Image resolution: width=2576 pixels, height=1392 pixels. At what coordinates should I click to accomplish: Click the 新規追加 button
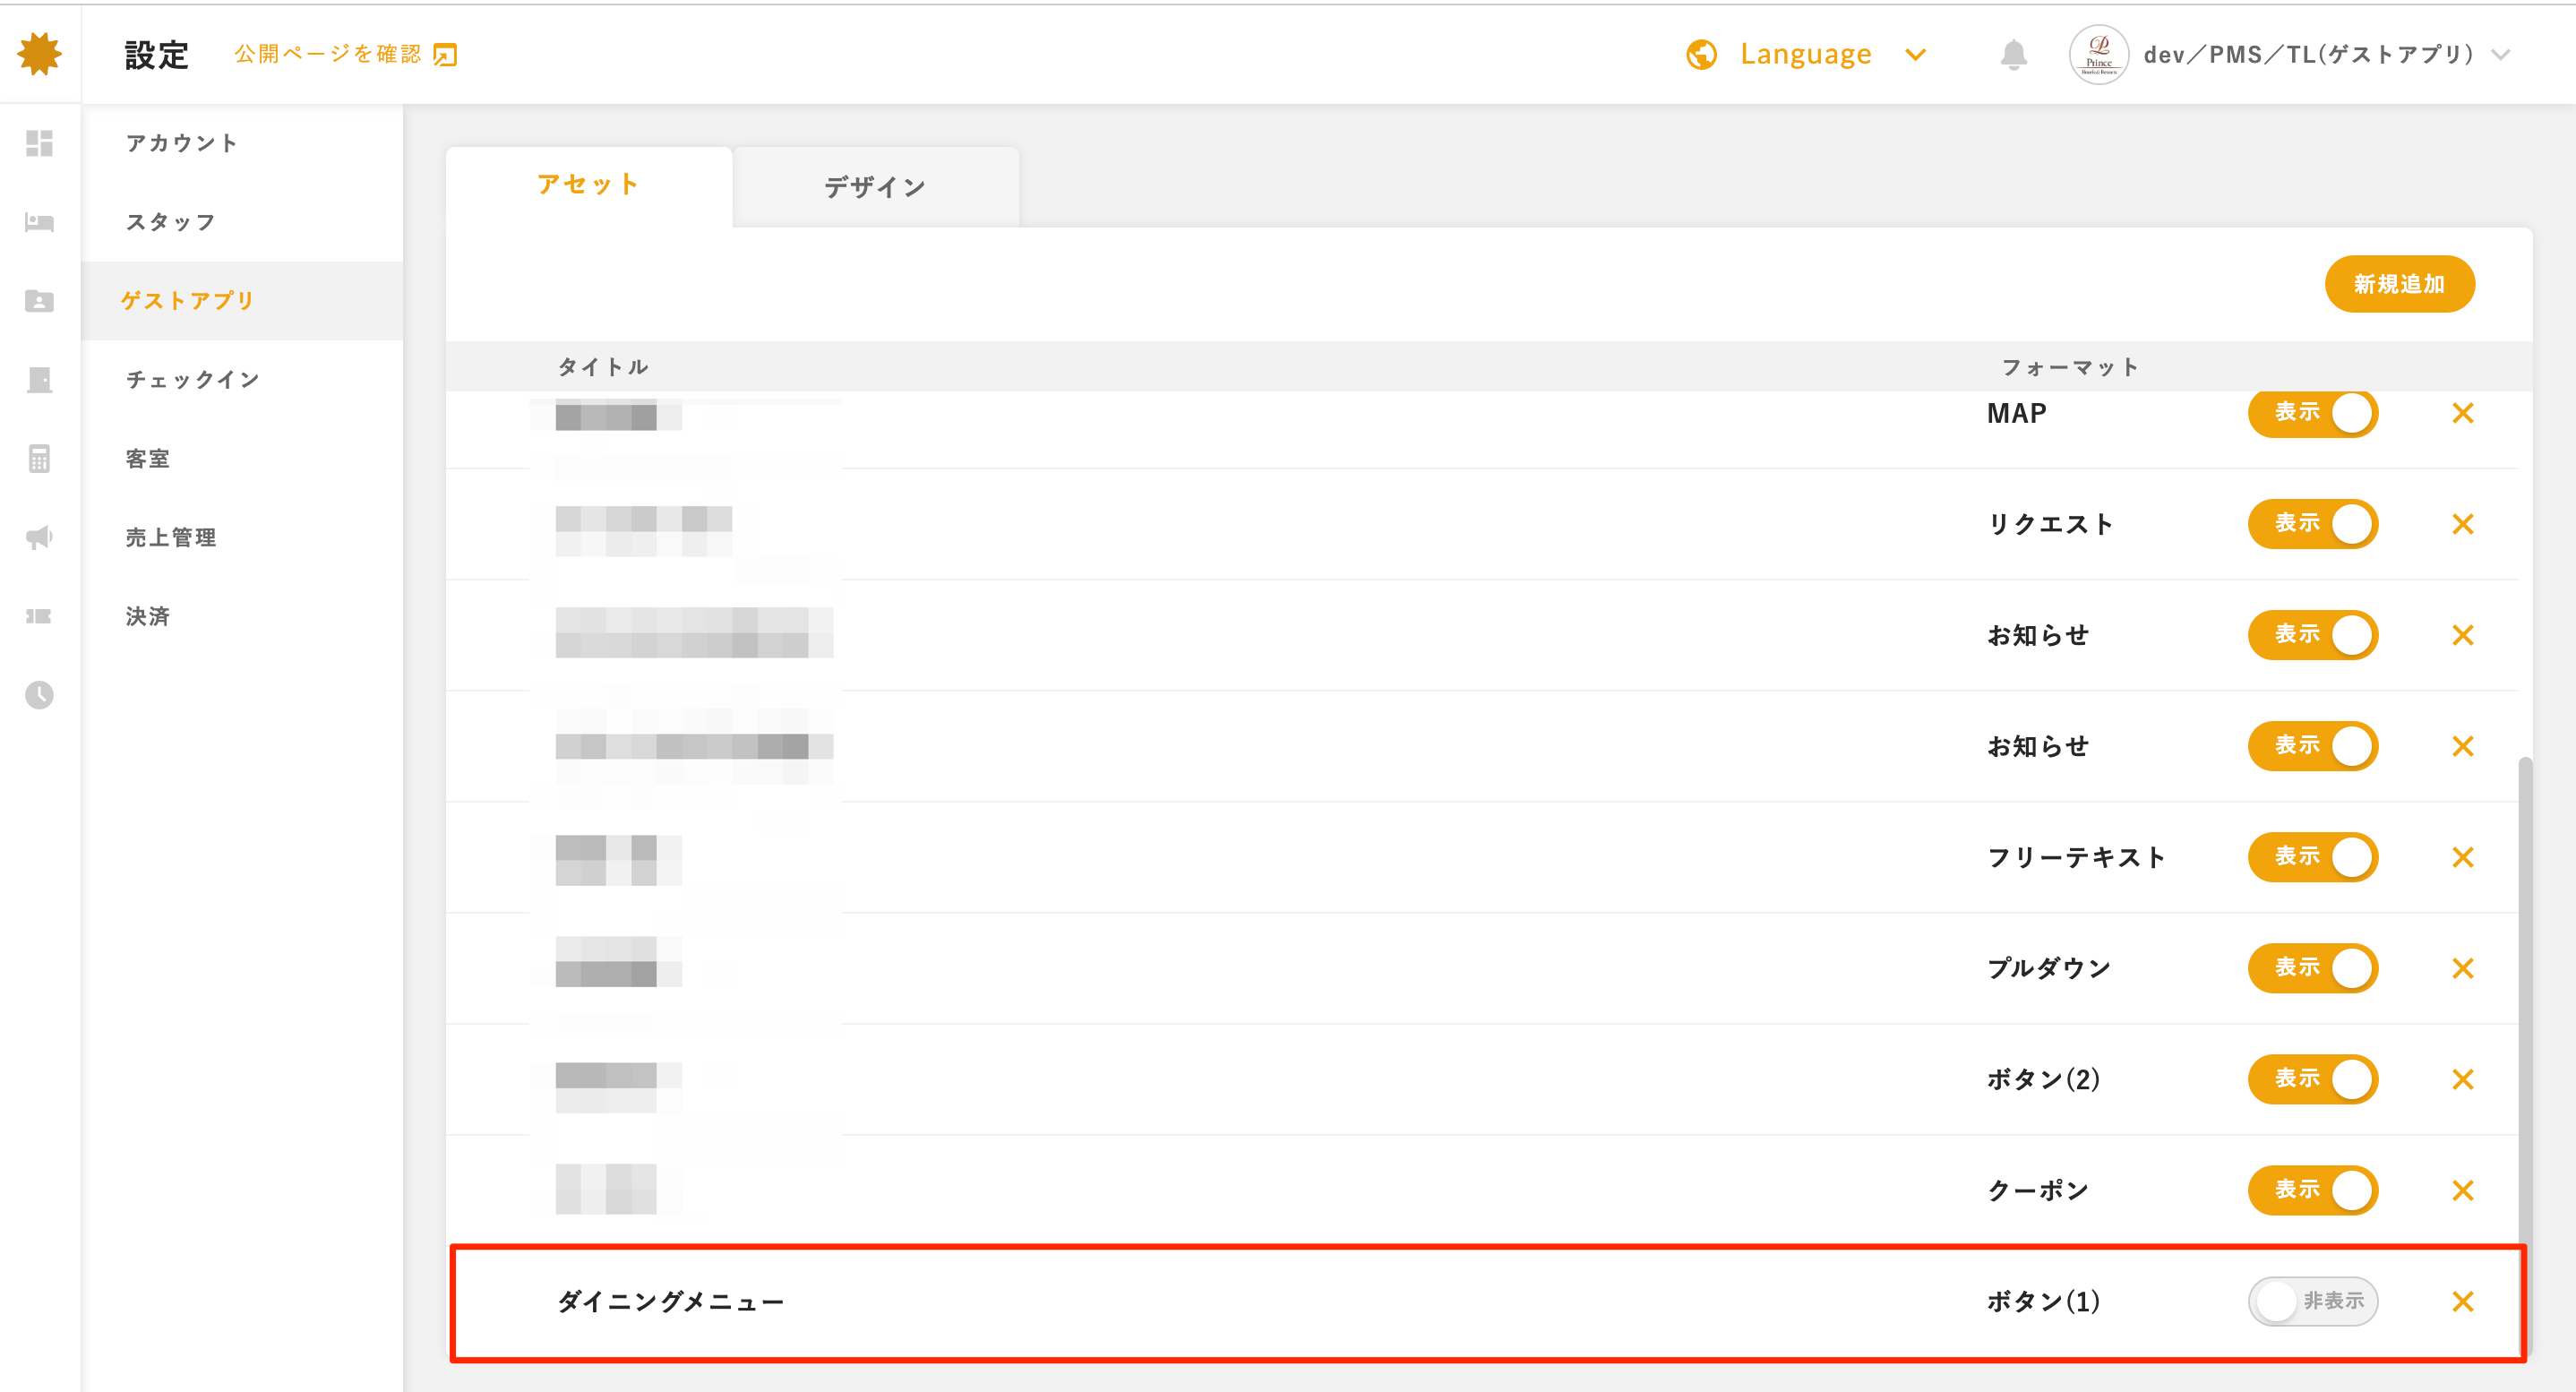2399,284
